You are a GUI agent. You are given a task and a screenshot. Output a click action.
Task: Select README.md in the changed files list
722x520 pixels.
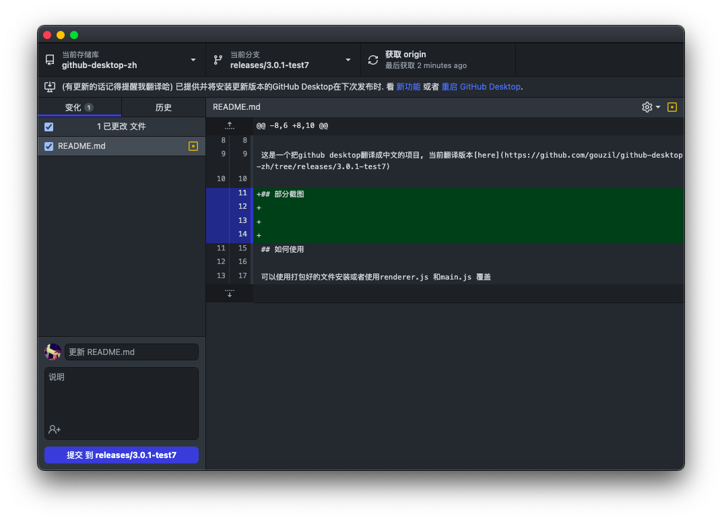coord(121,146)
